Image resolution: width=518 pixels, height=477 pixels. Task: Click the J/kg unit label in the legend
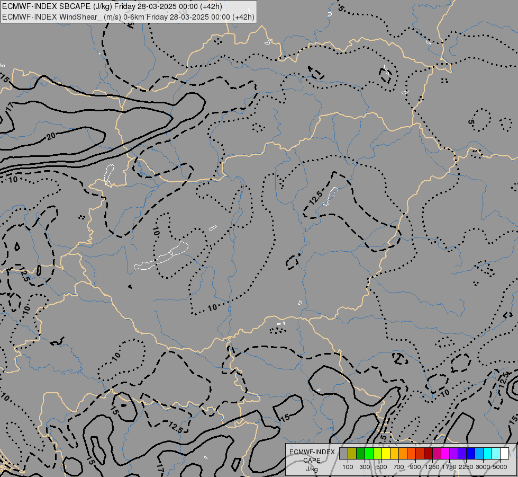click(312, 469)
